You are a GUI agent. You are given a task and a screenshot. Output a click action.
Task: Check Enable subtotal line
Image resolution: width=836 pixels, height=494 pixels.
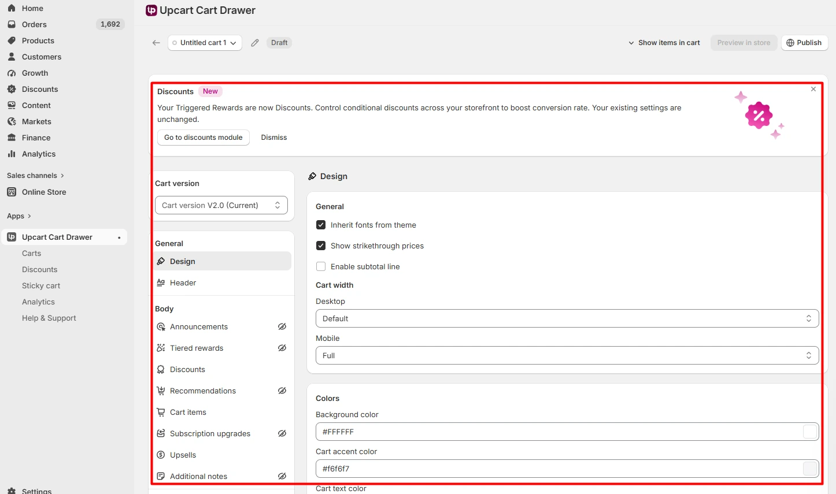coord(321,266)
